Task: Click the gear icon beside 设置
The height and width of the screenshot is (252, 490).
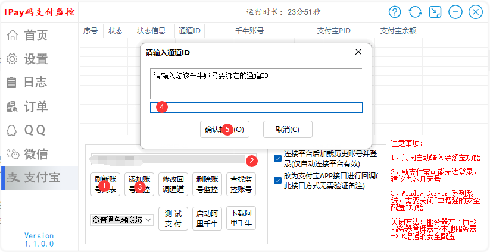Action: (x=12, y=59)
